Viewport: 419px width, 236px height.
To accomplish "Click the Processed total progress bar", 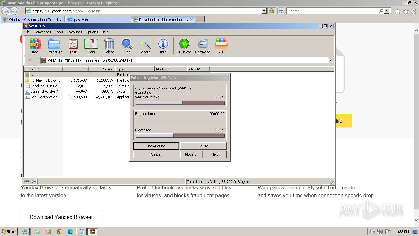I will click(x=180, y=135).
